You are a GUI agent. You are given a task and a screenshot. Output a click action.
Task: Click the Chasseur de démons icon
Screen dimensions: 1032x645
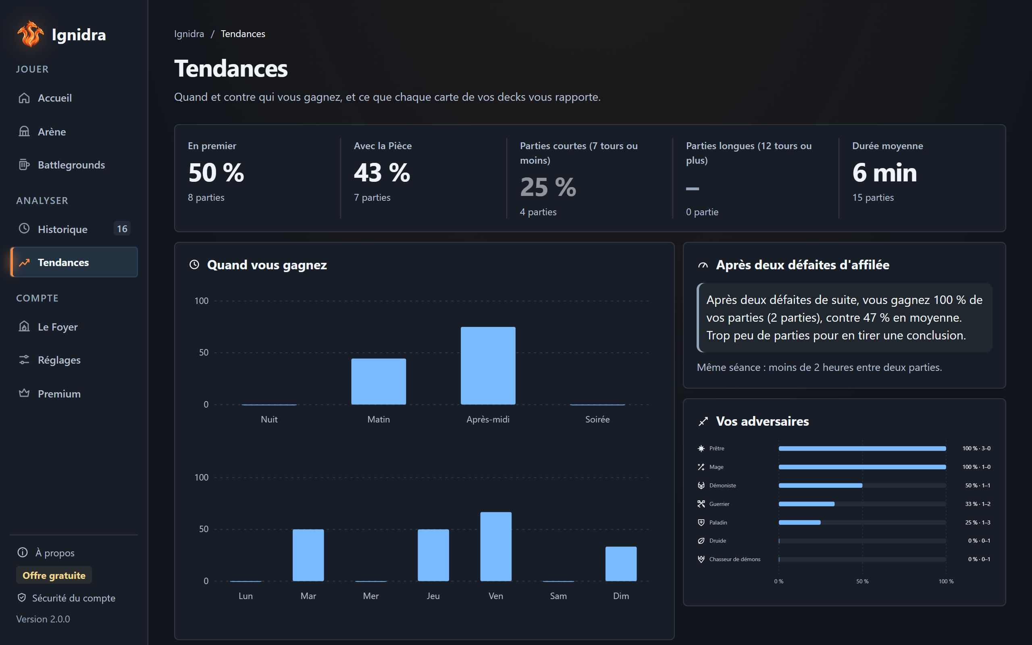tap(701, 559)
